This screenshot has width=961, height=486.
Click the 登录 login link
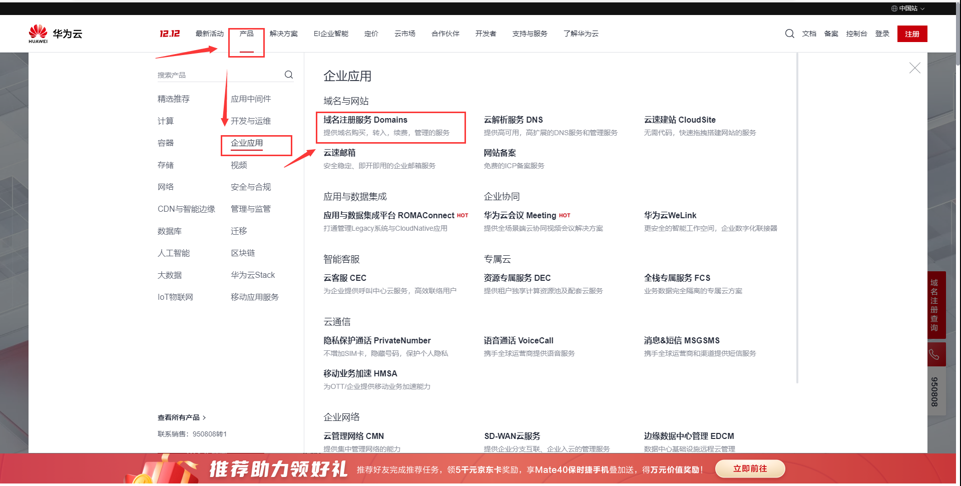tap(882, 34)
